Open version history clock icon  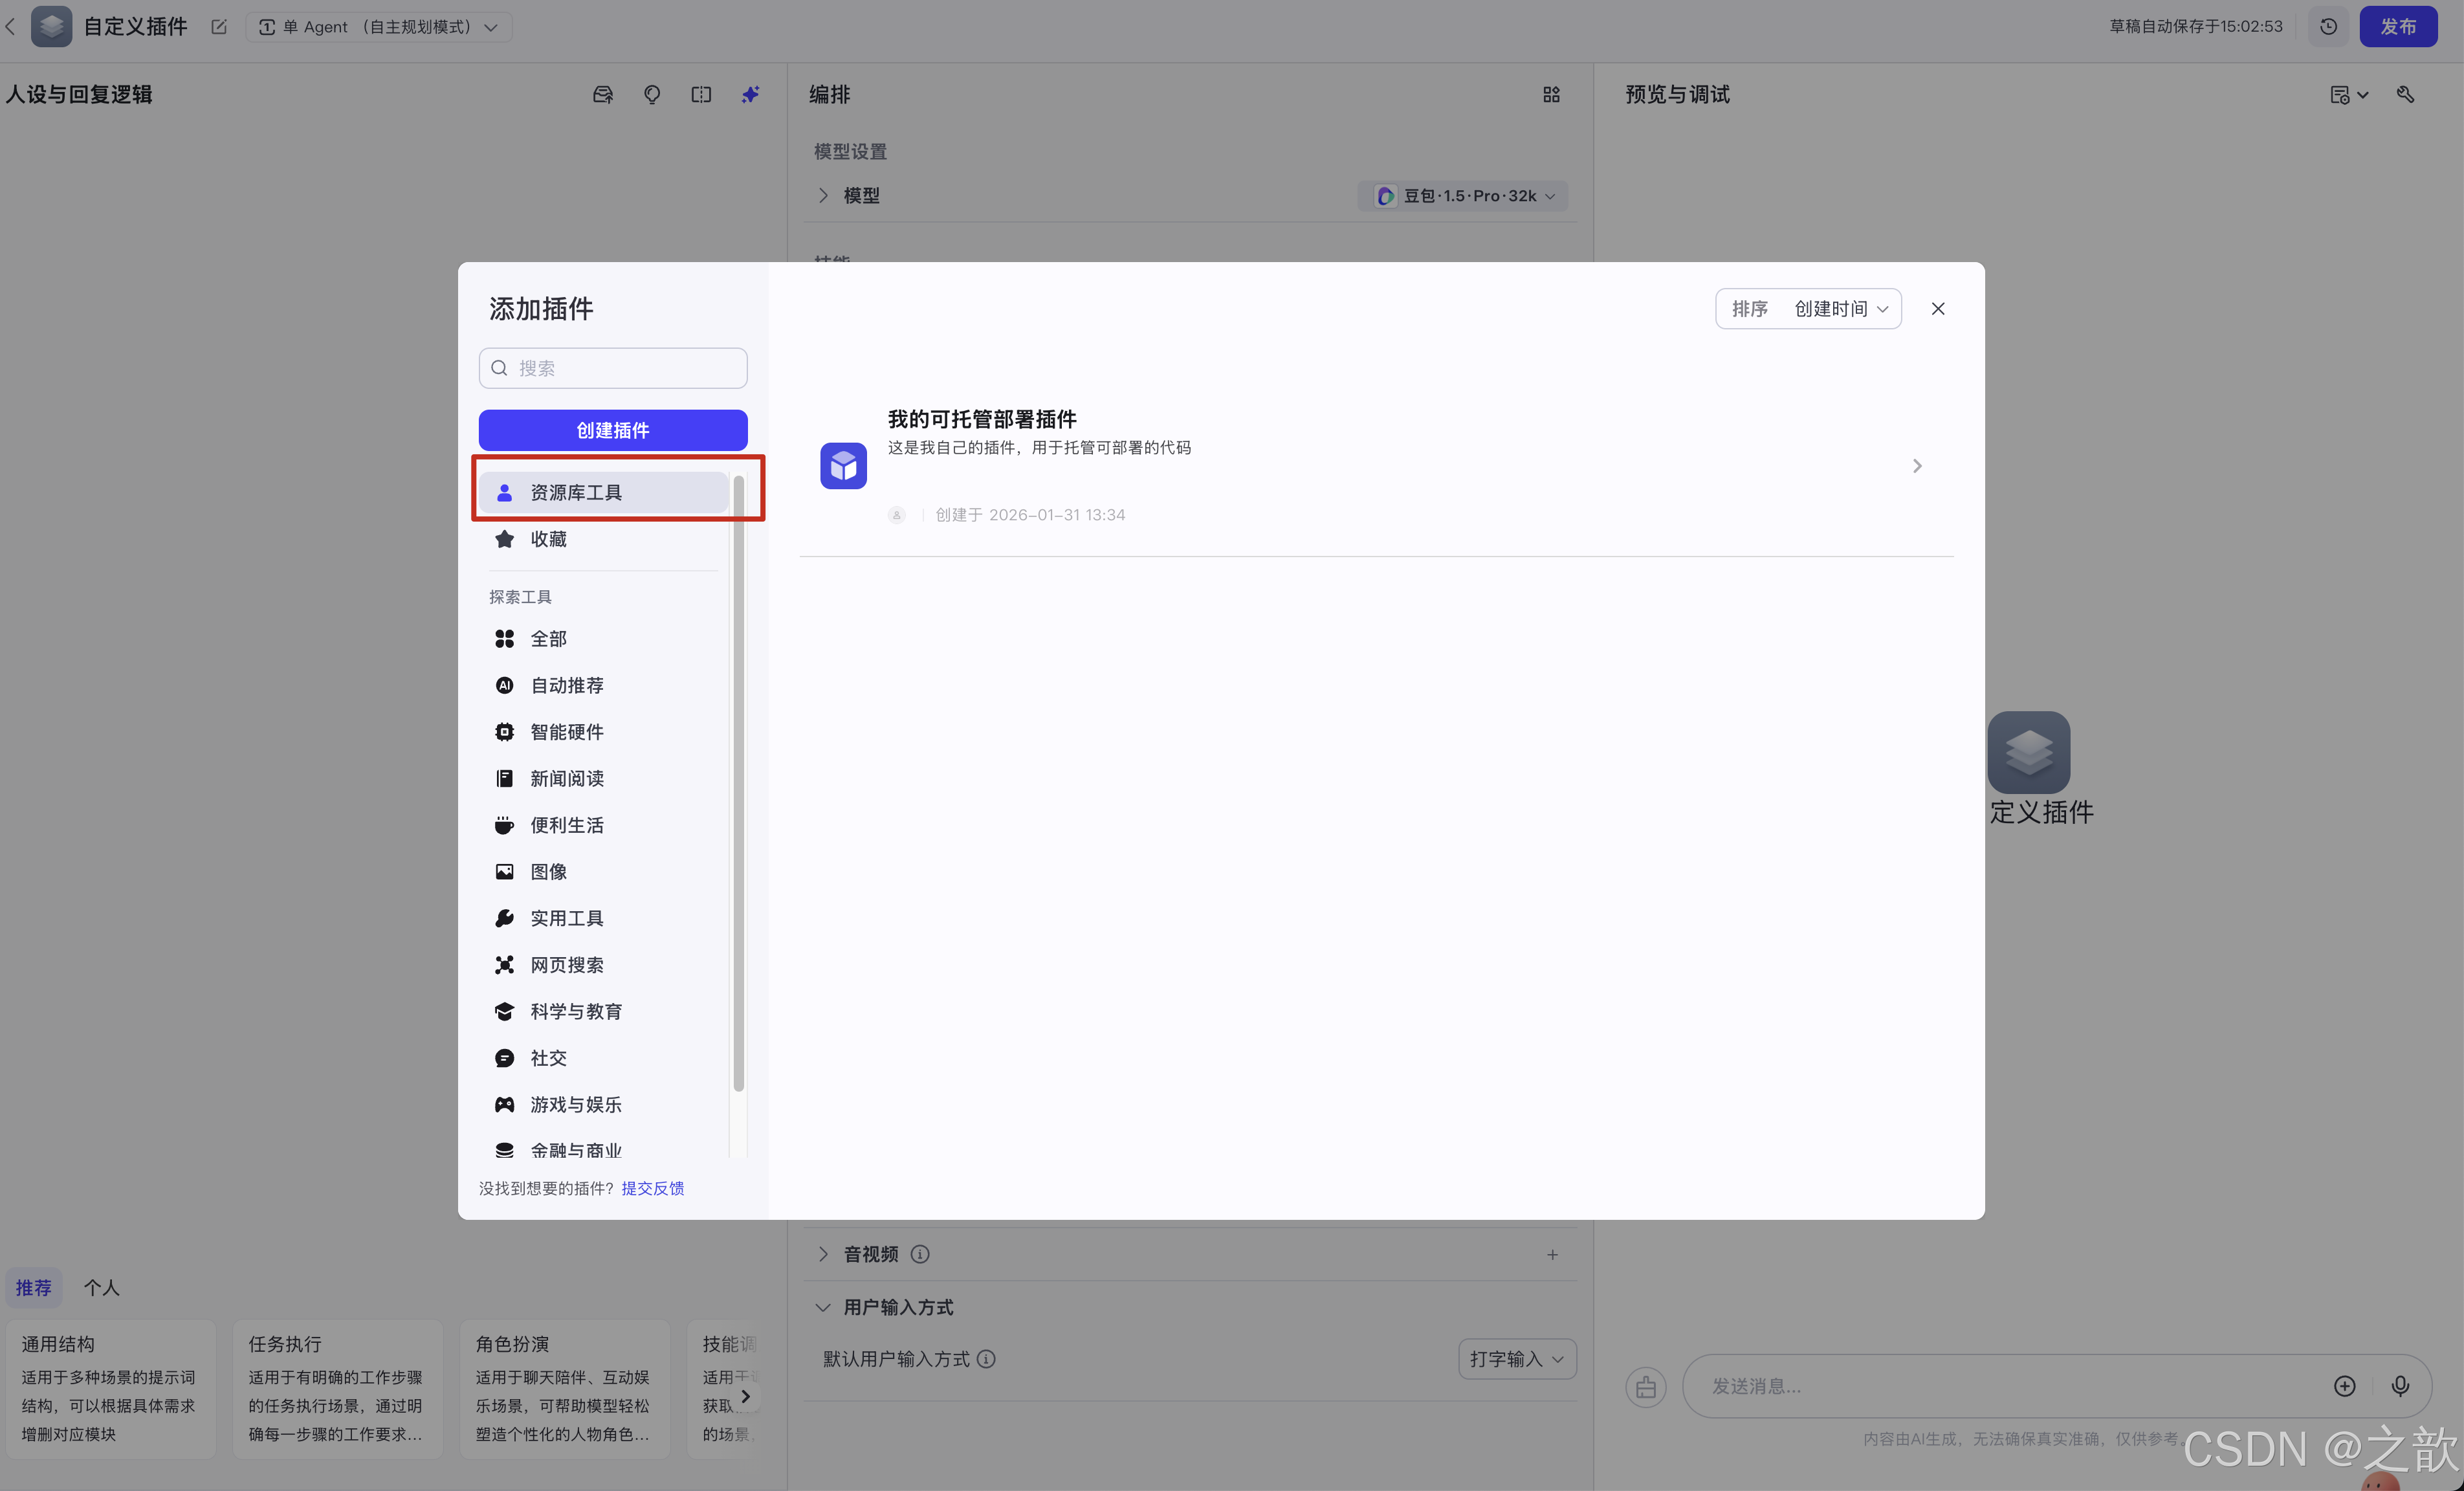tap(2328, 27)
